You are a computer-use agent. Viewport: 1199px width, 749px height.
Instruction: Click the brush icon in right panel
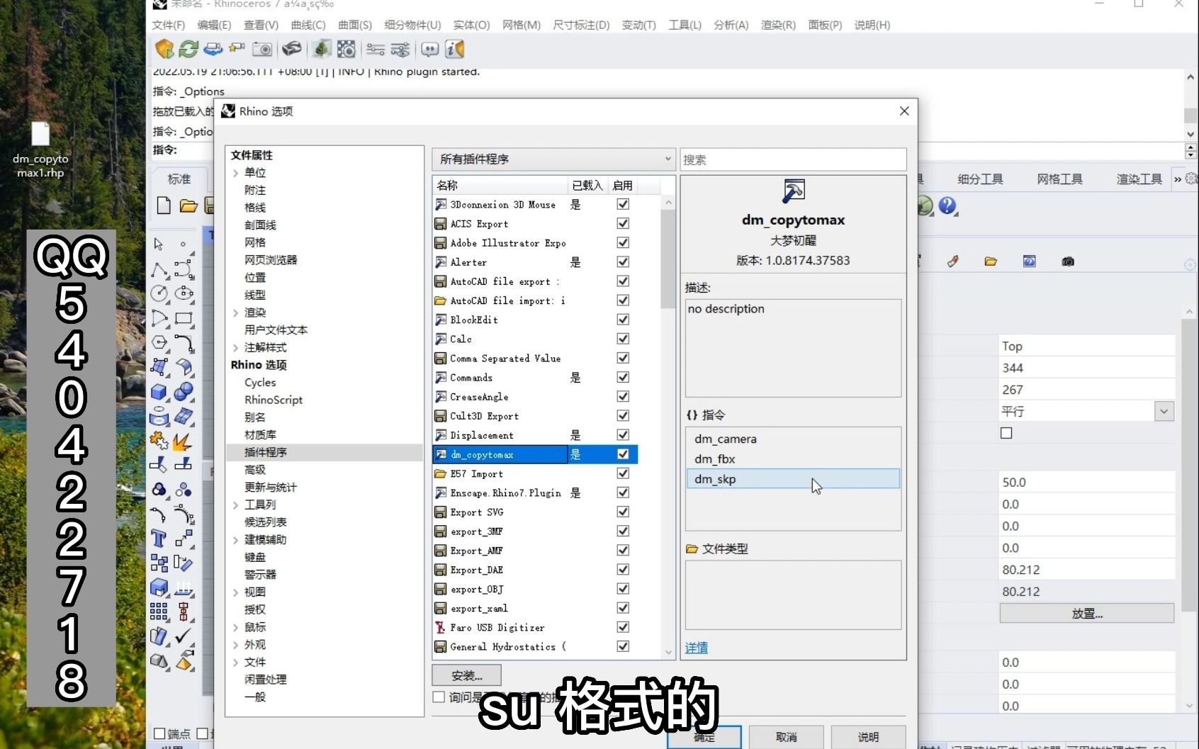[953, 261]
